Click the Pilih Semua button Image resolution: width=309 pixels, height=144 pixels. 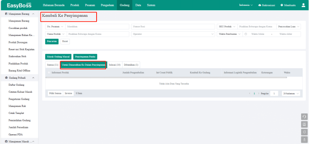click(55, 94)
